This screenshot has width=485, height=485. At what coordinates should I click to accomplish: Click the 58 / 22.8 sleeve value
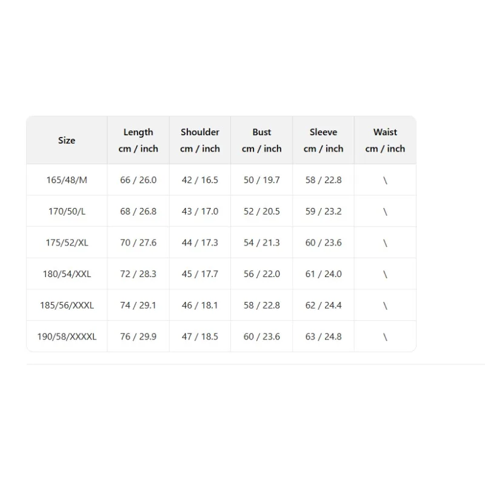[323, 179]
